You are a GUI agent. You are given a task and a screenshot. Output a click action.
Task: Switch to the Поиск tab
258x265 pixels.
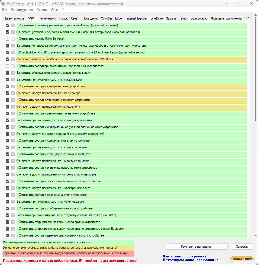coord(63,18)
